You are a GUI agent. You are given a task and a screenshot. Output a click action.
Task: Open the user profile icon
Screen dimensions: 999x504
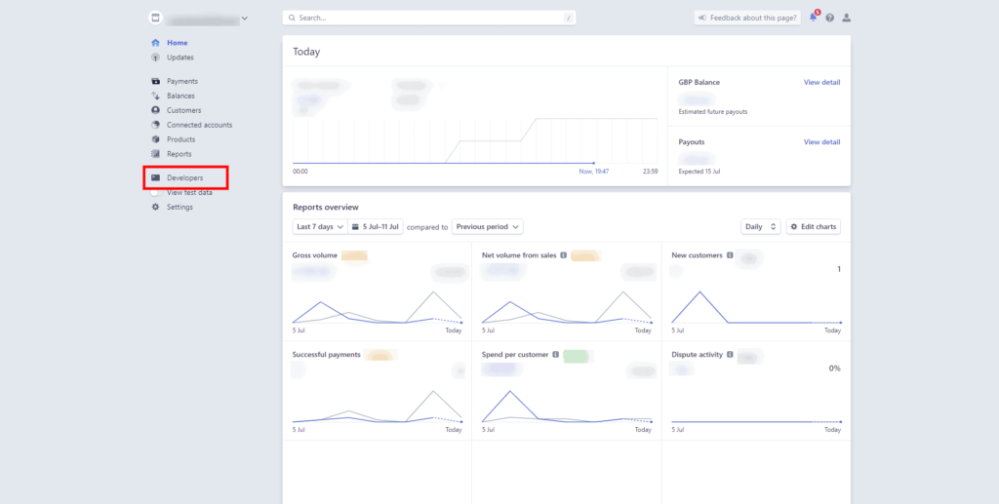[846, 18]
